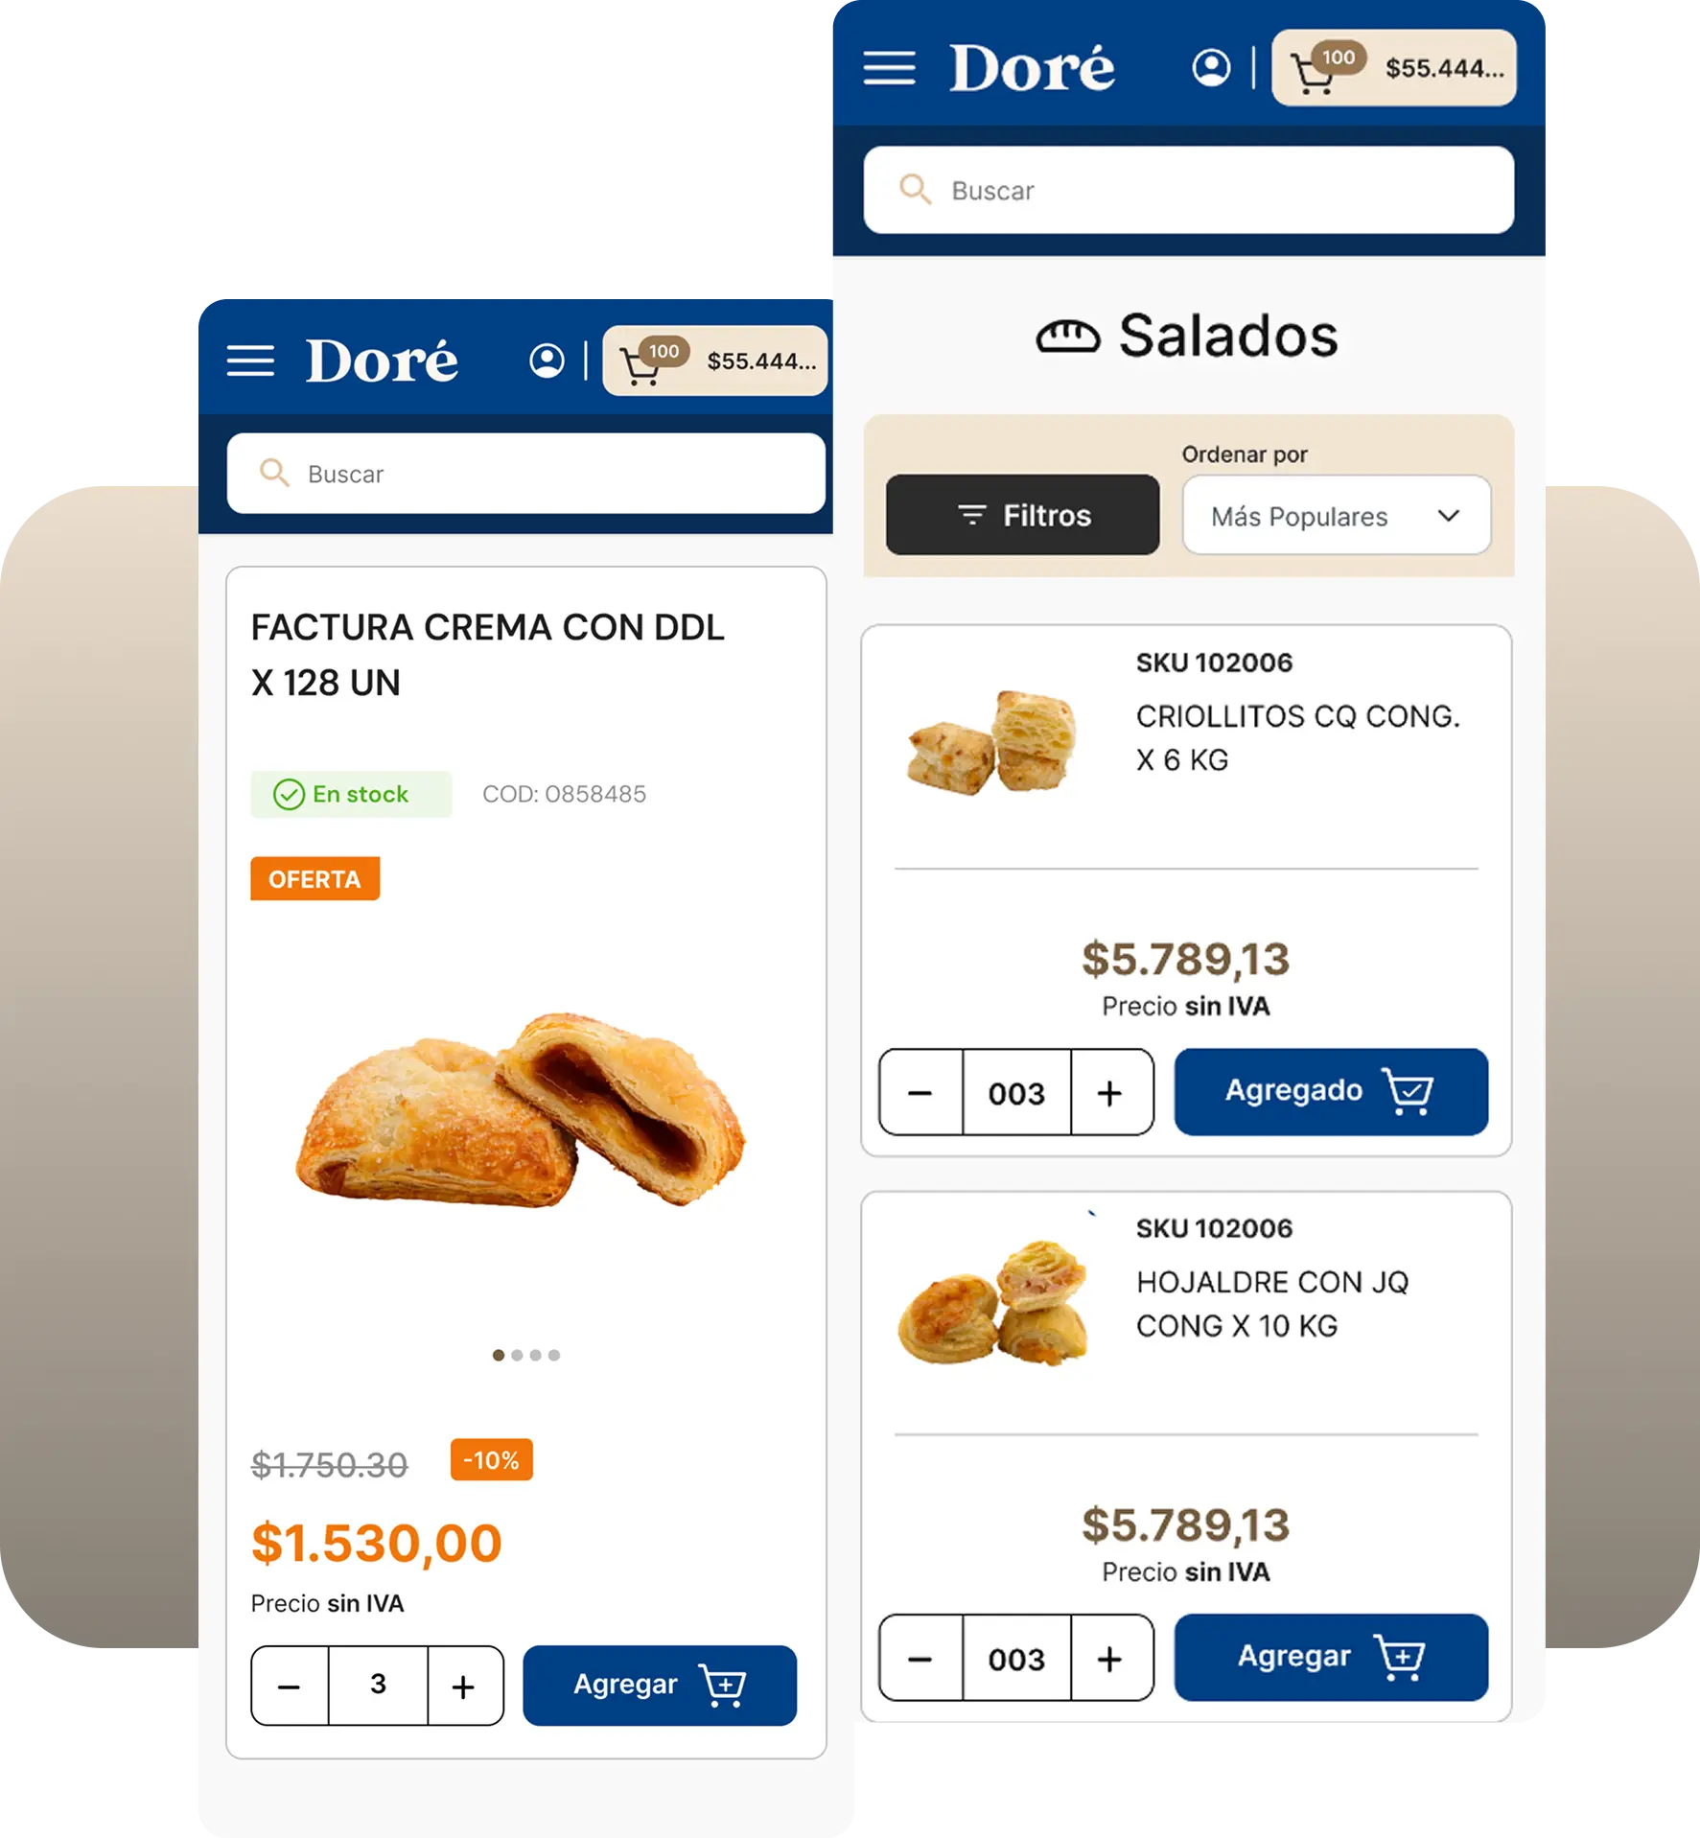Click search magnifier icon in Salados header
The height and width of the screenshot is (1838, 1700).
coord(915,189)
